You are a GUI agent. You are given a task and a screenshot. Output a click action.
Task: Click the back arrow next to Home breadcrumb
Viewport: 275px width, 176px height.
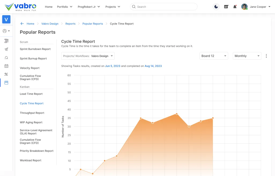[22, 23]
